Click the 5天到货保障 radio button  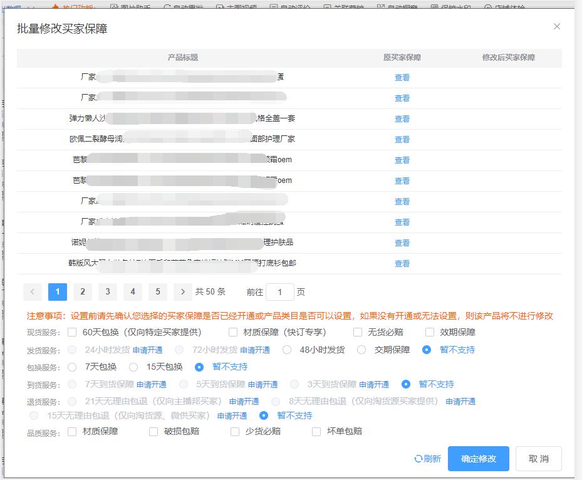point(184,384)
